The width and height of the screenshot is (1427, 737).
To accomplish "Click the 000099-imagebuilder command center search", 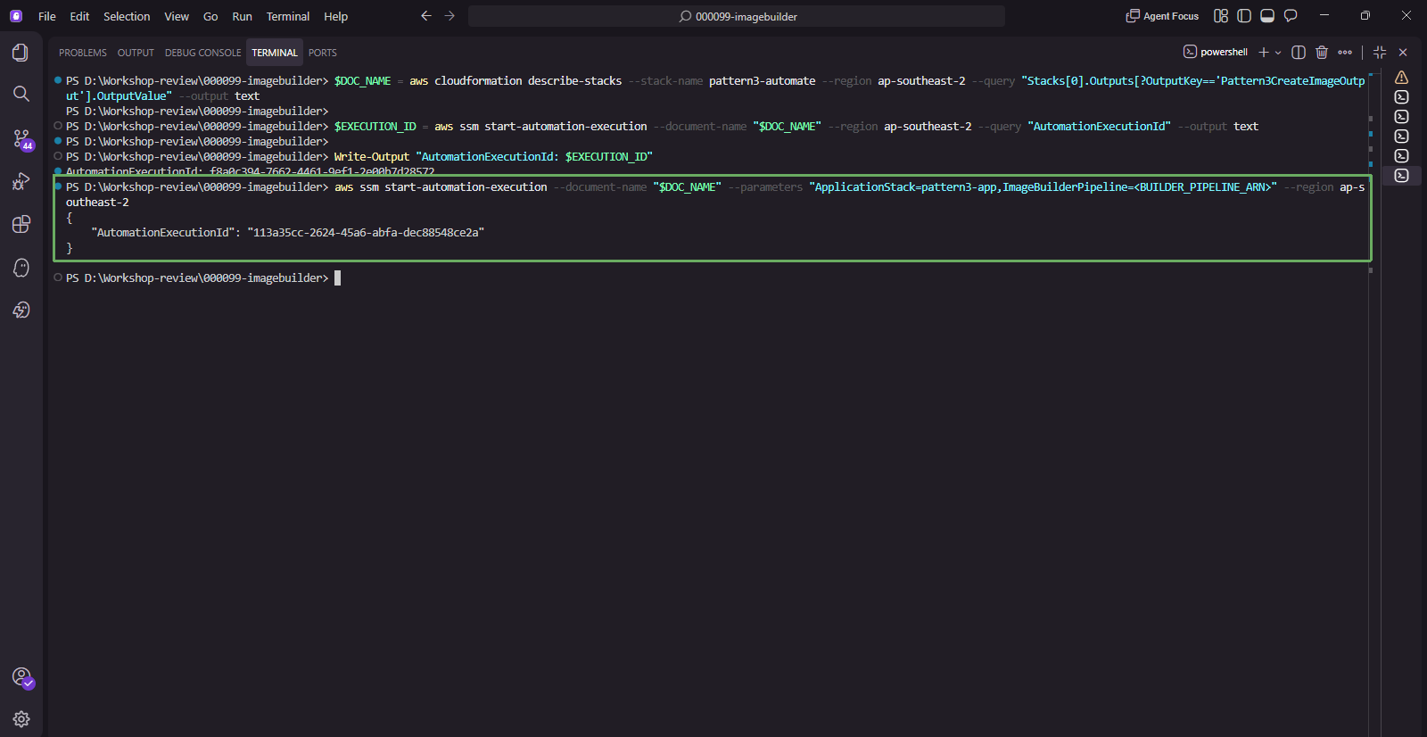I will click(x=737, y=16).
